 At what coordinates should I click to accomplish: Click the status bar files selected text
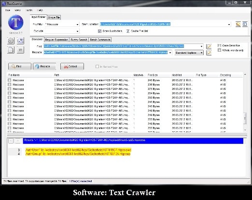[81, 181]
